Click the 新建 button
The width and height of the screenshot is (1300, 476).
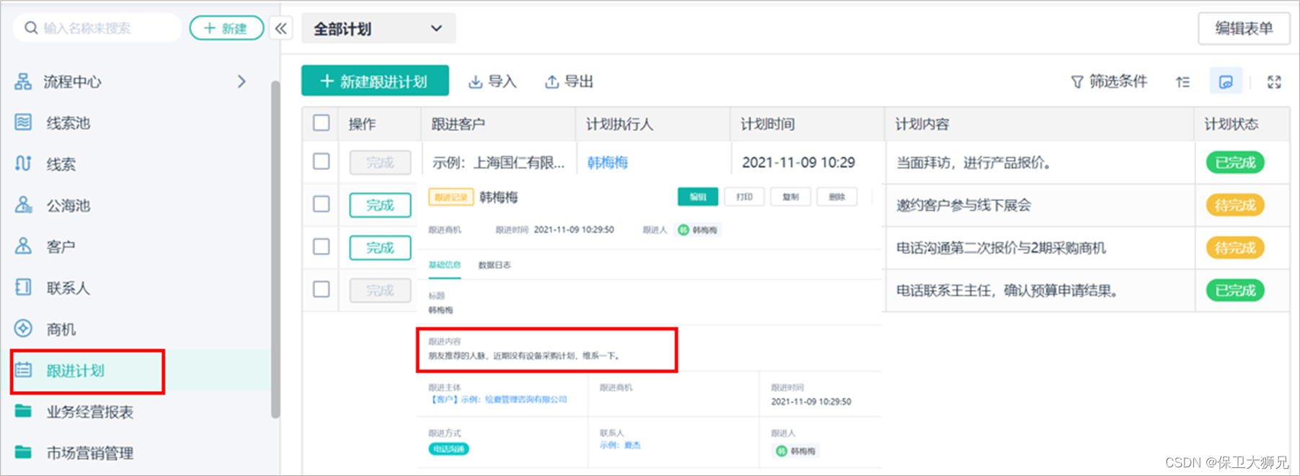(226, 28)
